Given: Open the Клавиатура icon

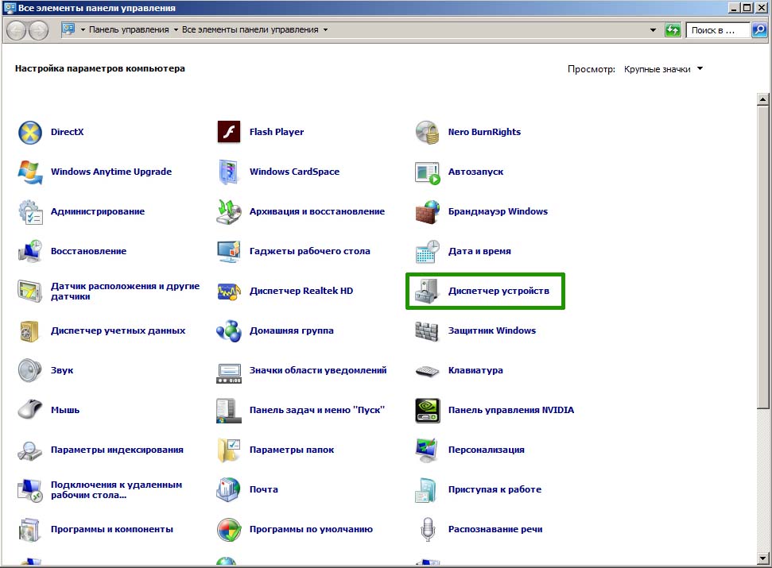Looking at the screenshot, I should [428, 371].
